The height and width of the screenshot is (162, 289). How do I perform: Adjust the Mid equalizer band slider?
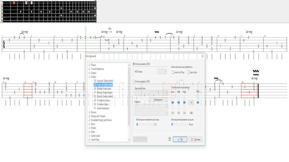[x=179, y=103]
